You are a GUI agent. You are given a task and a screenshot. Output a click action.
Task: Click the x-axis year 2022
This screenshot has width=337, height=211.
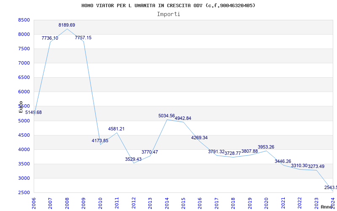(300, 203)
